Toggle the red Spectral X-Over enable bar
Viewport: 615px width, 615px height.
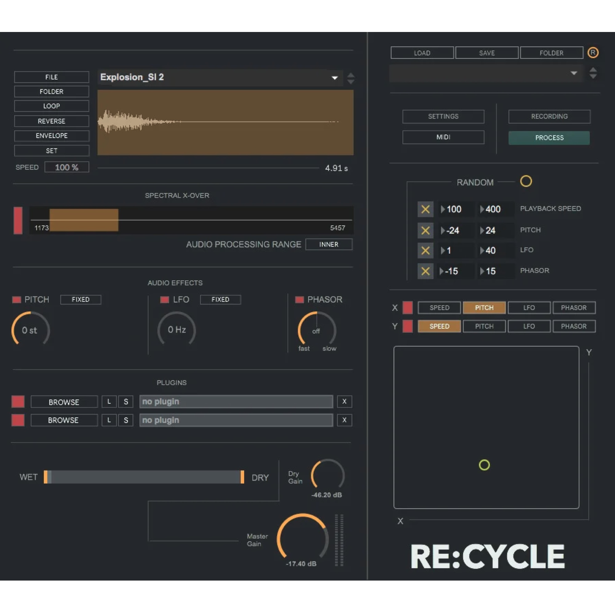(18, 220)
